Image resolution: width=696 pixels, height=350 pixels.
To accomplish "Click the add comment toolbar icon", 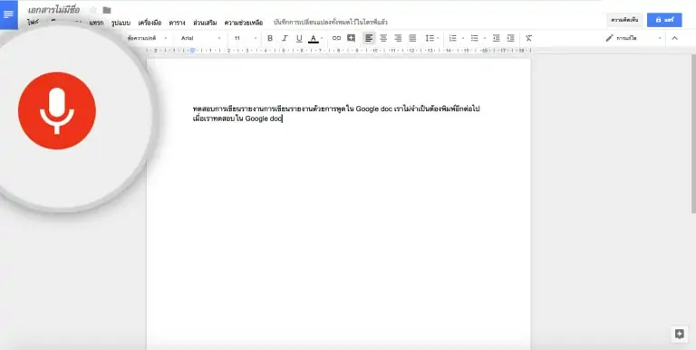I will [351, 39].
